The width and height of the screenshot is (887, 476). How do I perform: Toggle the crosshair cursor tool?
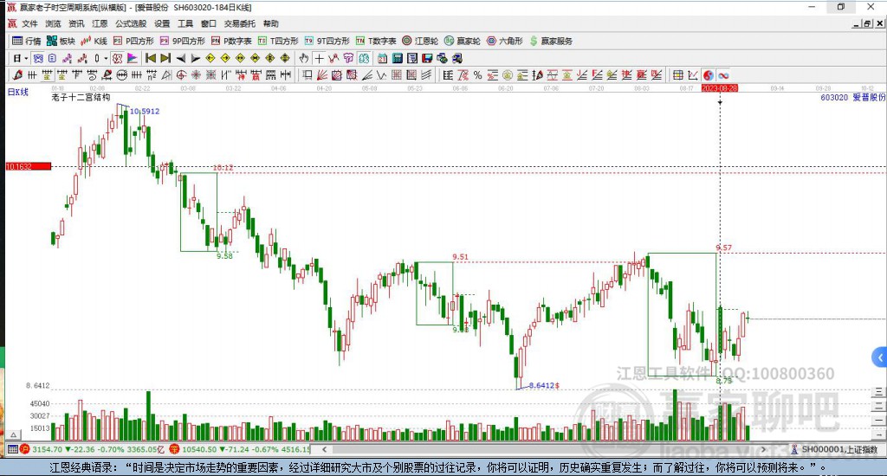[319, 58]
